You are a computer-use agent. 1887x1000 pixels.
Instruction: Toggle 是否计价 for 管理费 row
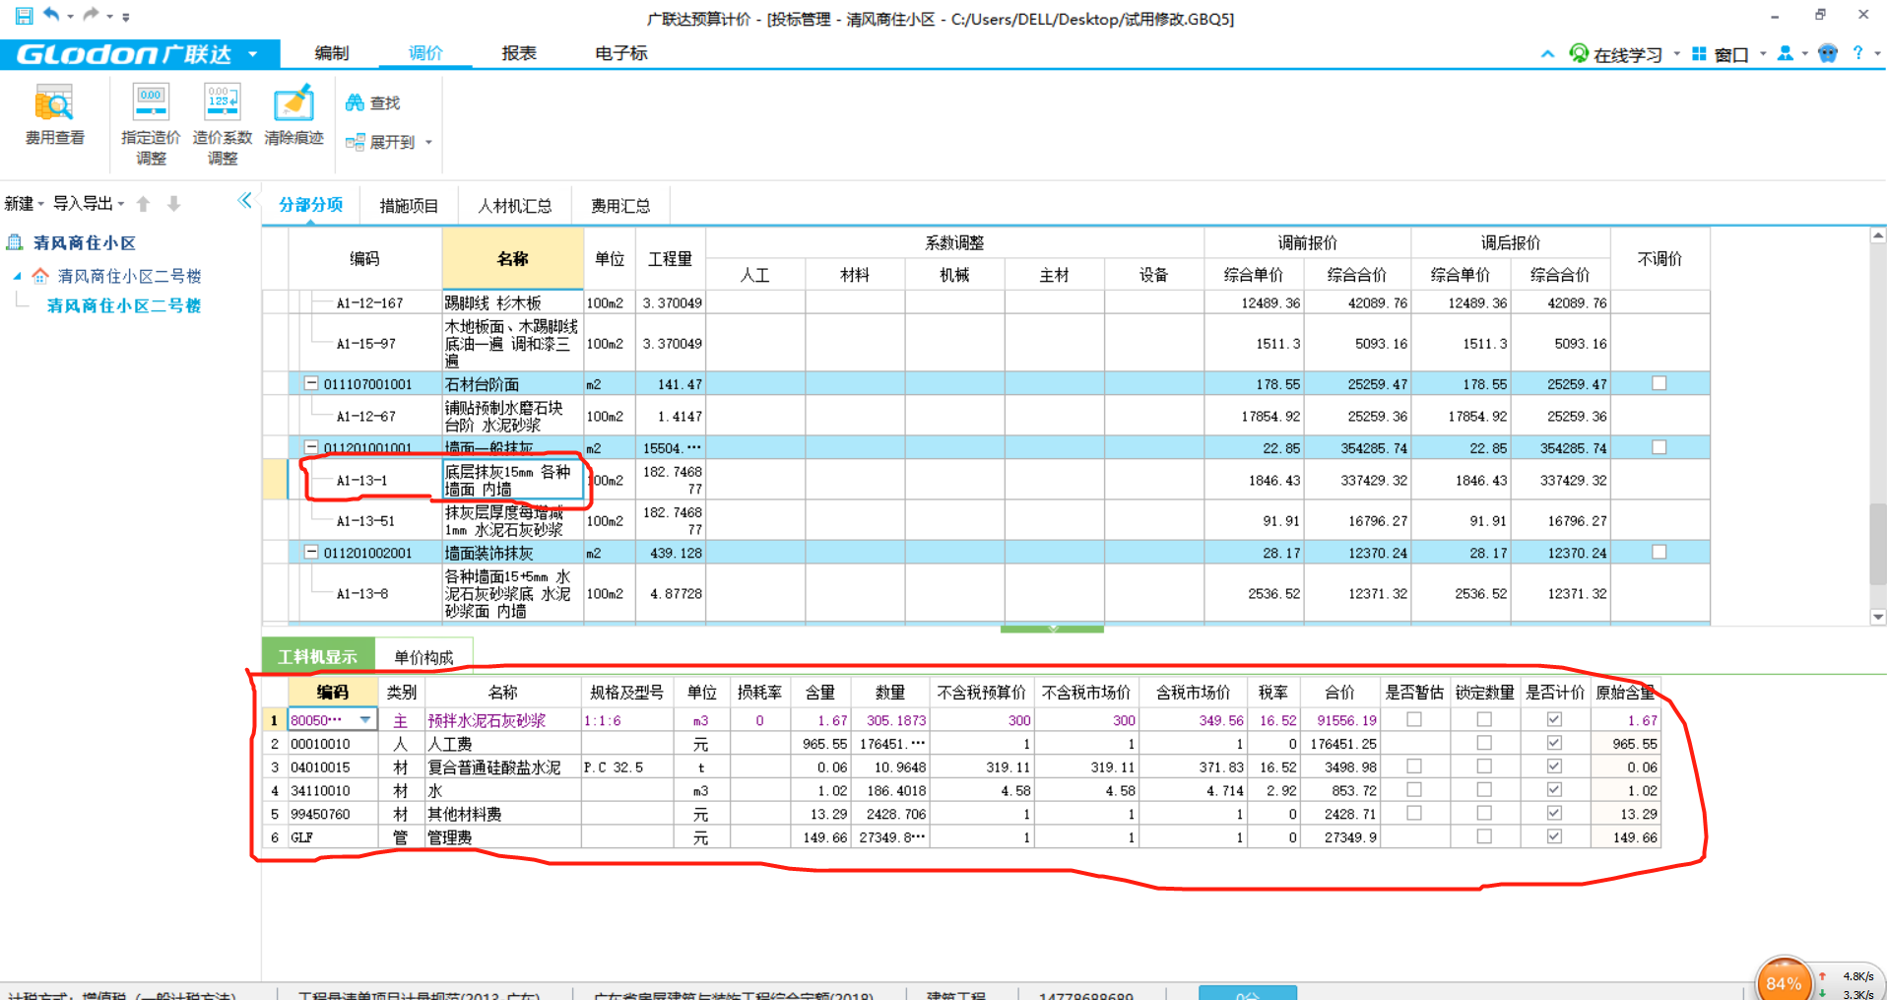coord(1554,836)
